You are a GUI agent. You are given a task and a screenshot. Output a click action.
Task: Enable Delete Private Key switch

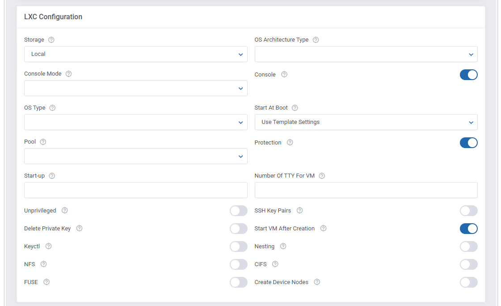238,229
